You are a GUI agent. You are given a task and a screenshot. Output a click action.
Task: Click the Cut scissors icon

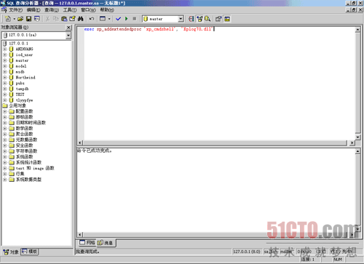click(47, 19)
